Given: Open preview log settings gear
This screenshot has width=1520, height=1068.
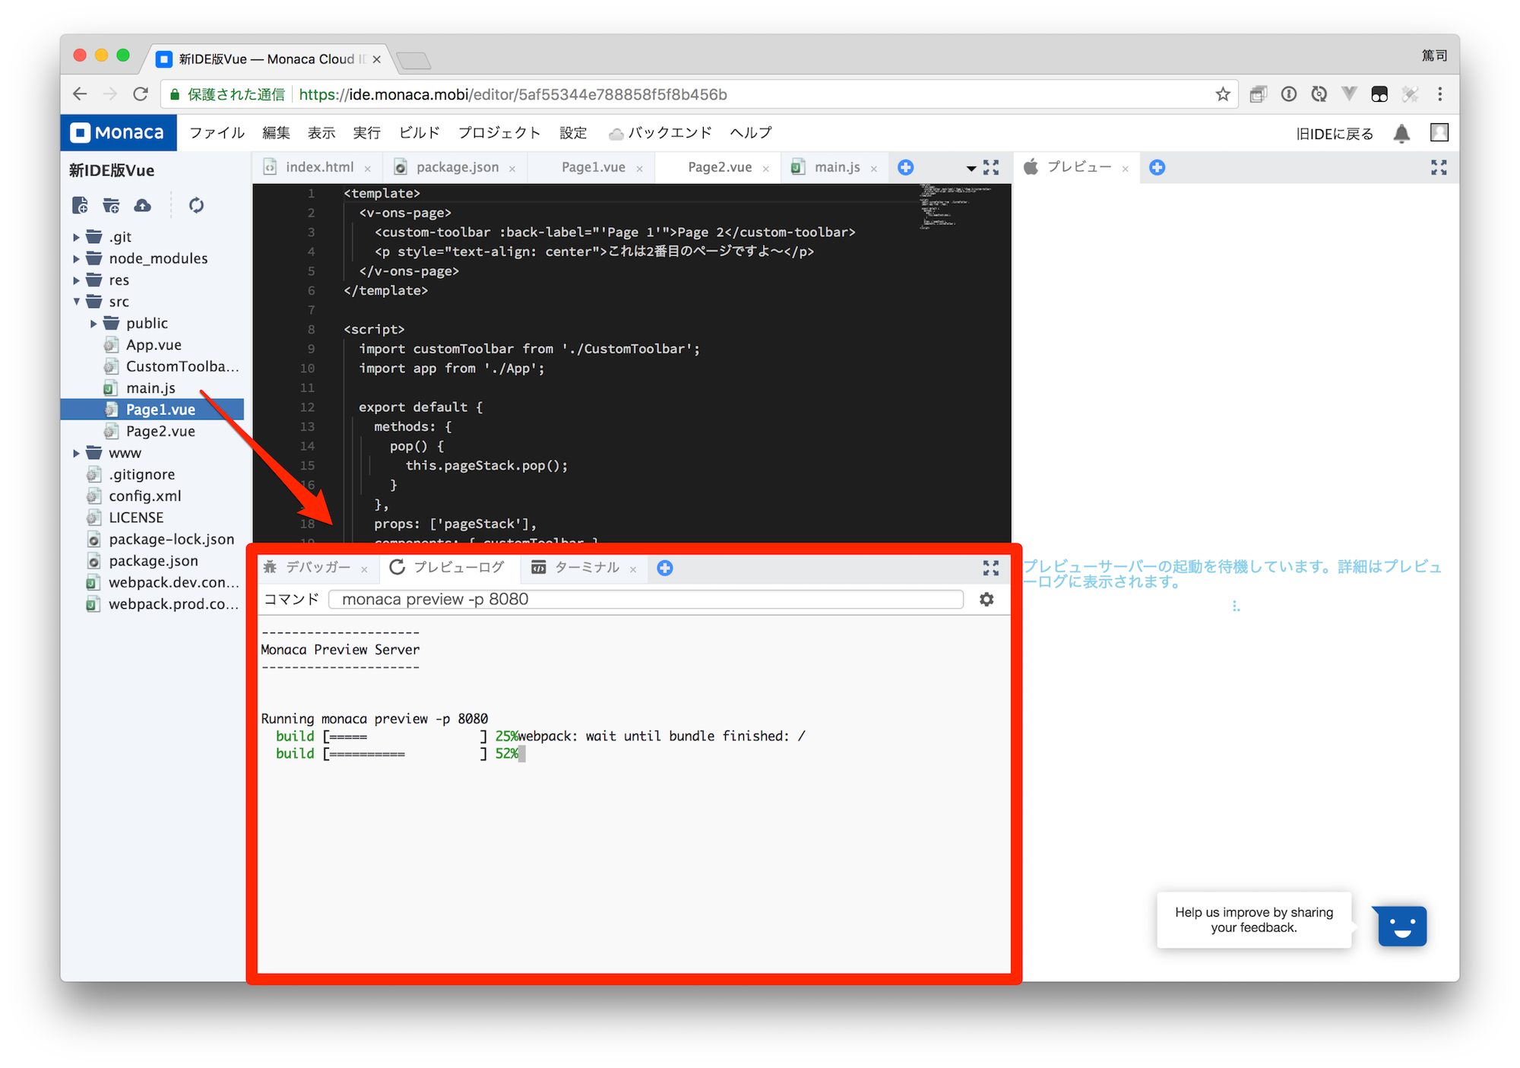Looking at the screenshot, I should point(986,599).
